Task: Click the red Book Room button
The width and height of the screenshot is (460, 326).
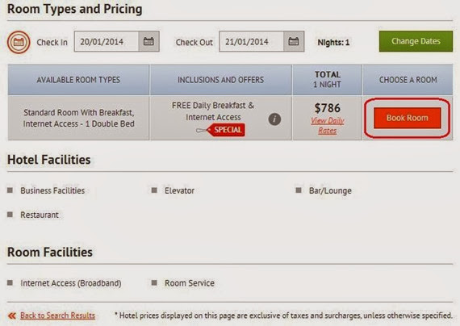Action: click(408, 118)
